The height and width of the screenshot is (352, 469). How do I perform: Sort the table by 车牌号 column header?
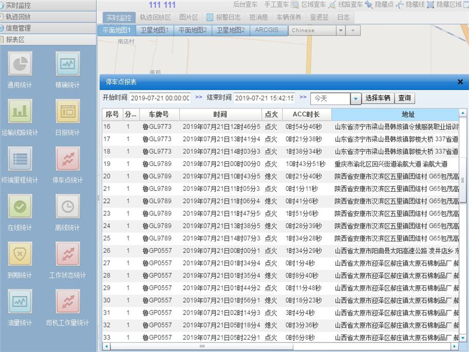159,114
